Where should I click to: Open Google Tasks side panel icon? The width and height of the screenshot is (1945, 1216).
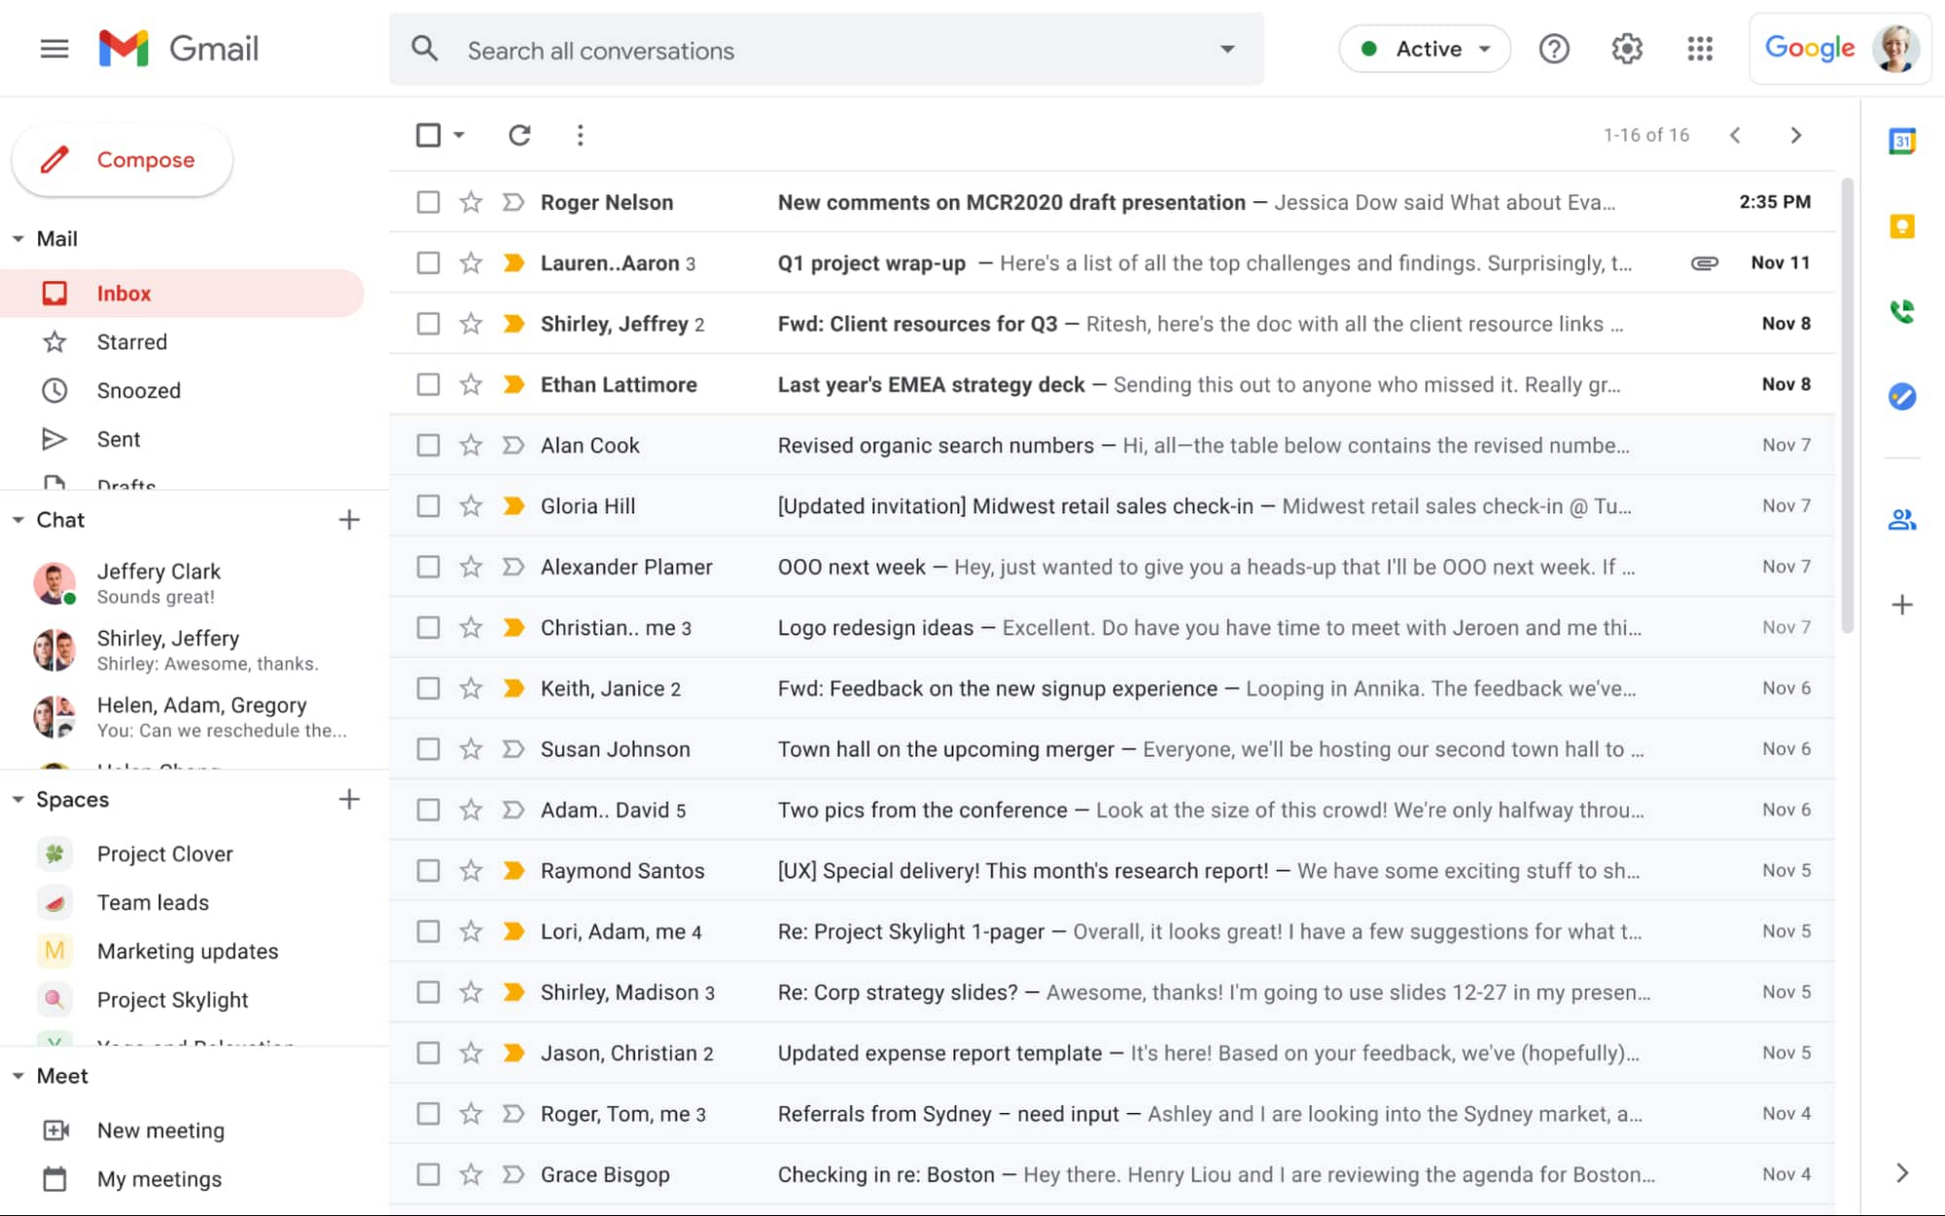point(1902,397)
